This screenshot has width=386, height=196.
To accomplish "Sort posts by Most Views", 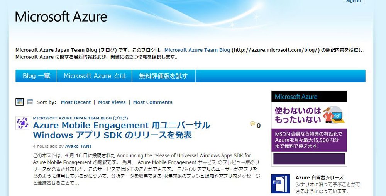I will [112, 102].
